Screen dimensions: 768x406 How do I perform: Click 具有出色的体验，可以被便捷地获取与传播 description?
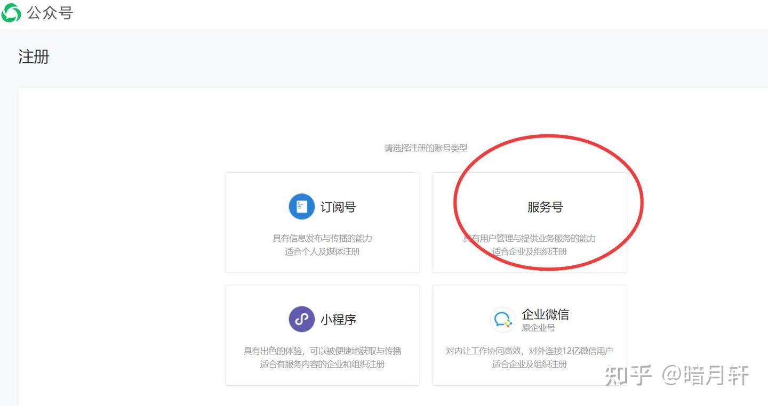(x=322, y=351)
